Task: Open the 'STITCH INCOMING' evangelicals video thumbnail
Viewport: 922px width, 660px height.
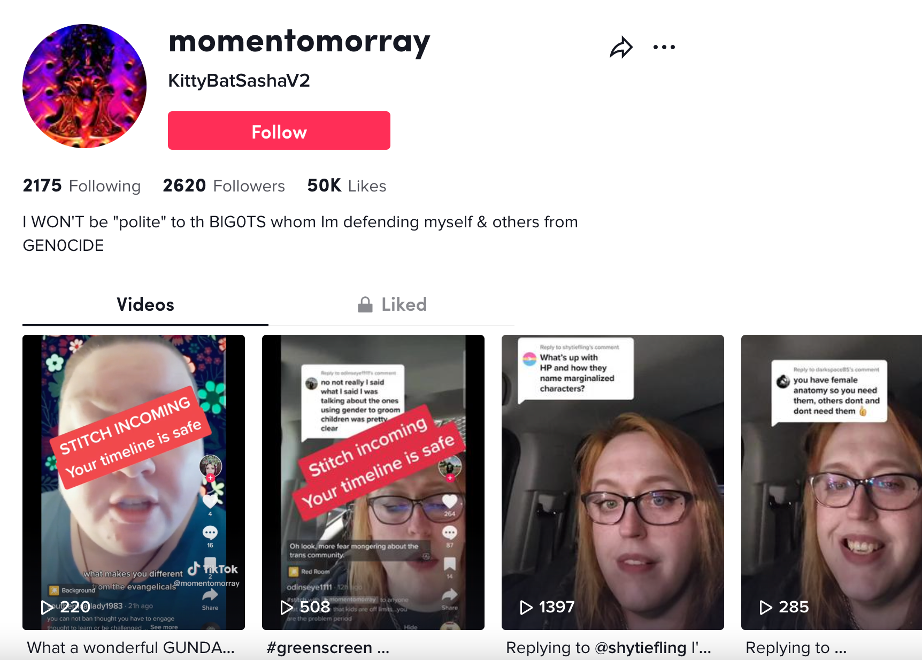Action: 134,482
